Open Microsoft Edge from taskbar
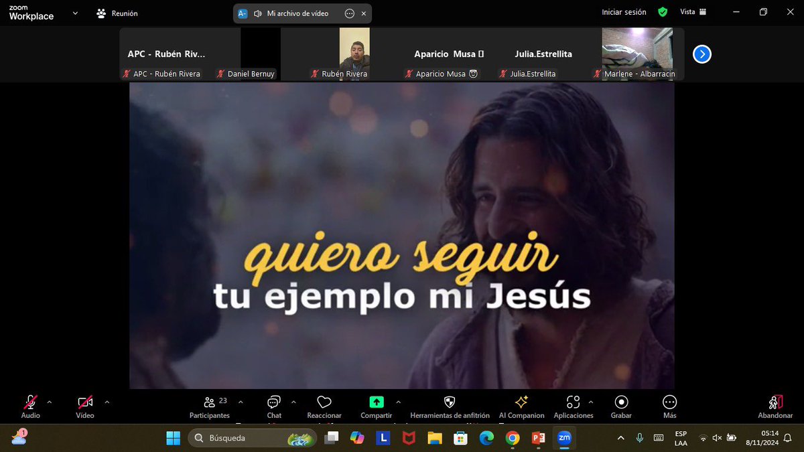Viewport: 804px width, 452px height. tap(486, 438)
